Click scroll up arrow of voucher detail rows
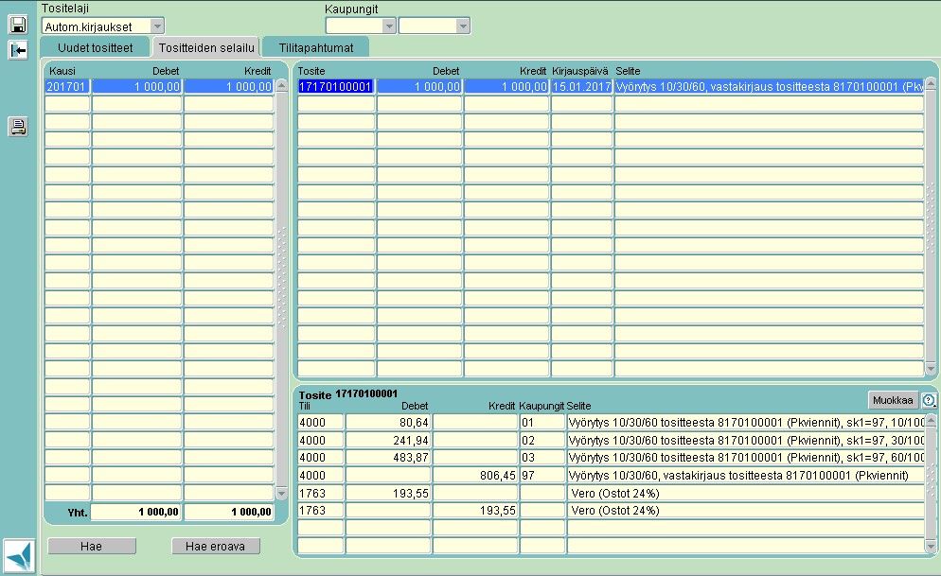The image size is (941, 576). pos(931,421)
